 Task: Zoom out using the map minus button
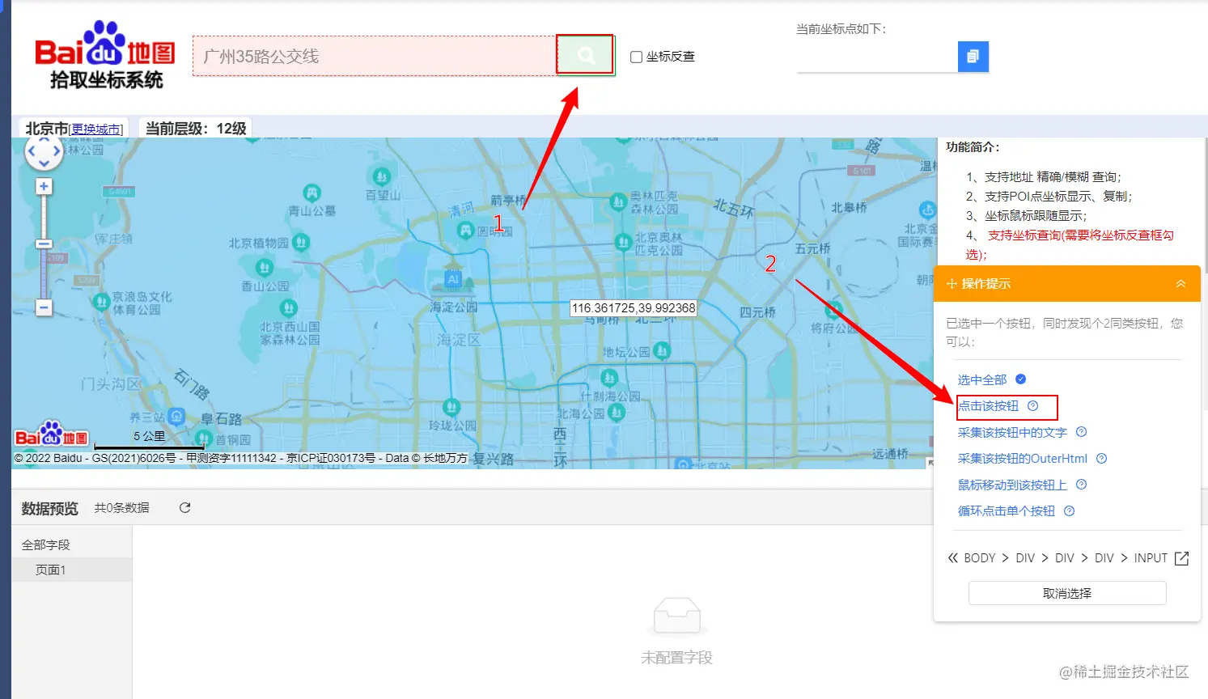pos(44,307)
